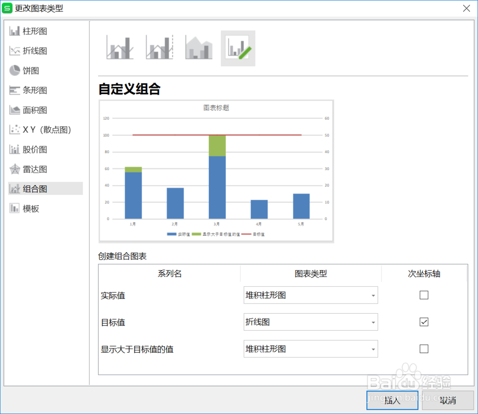The height and width of the screenshot is (414, 478).
Task: Open chart type dropdown for 目标值
Action: click(311, 322)
